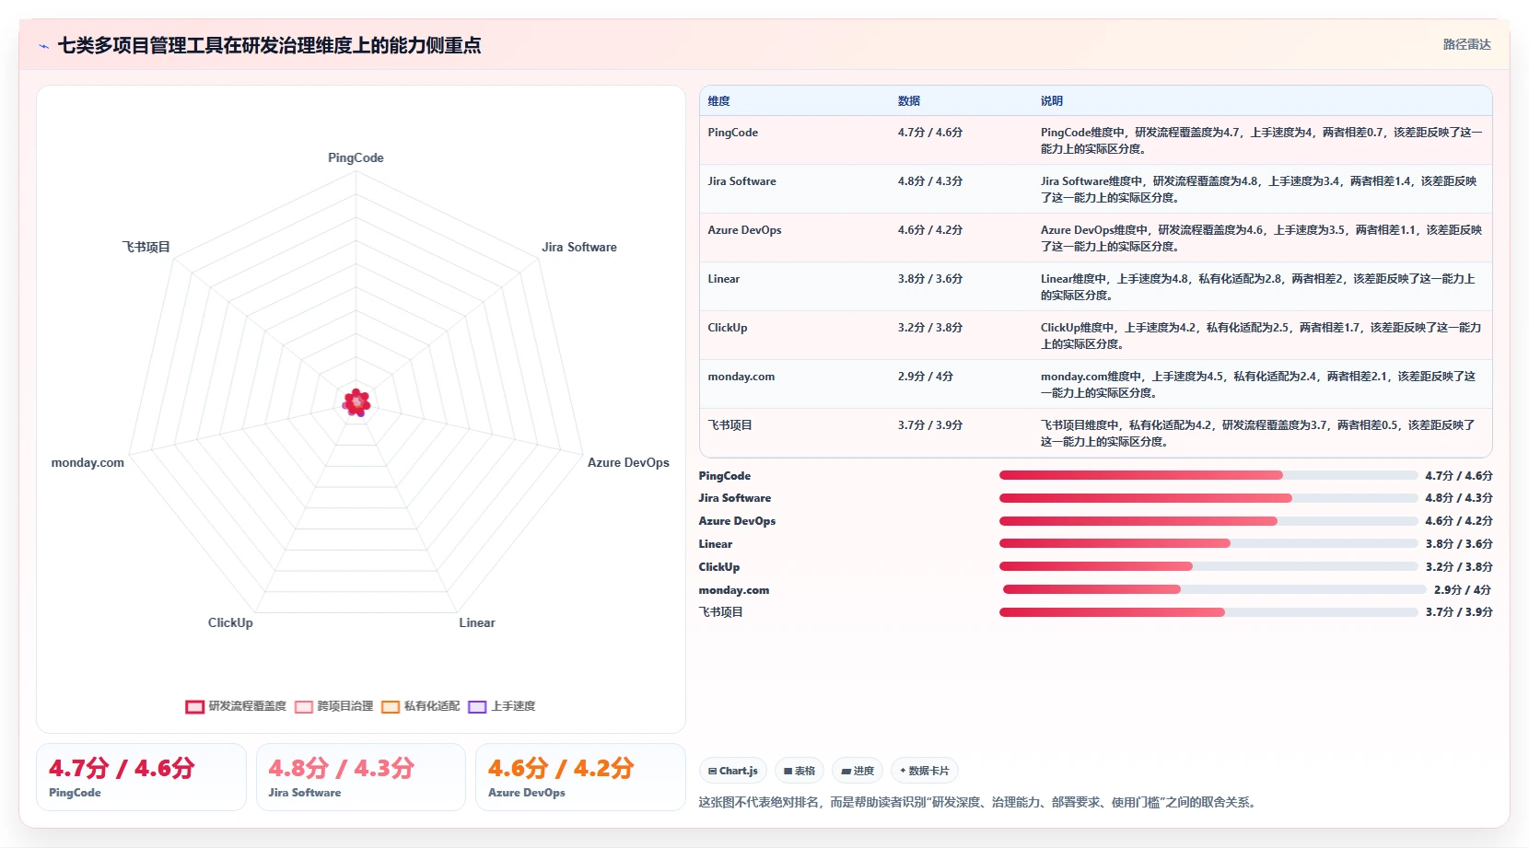Toggle the 私有化适配 legend series
The image size is (1529, 848).
point(421,706)
